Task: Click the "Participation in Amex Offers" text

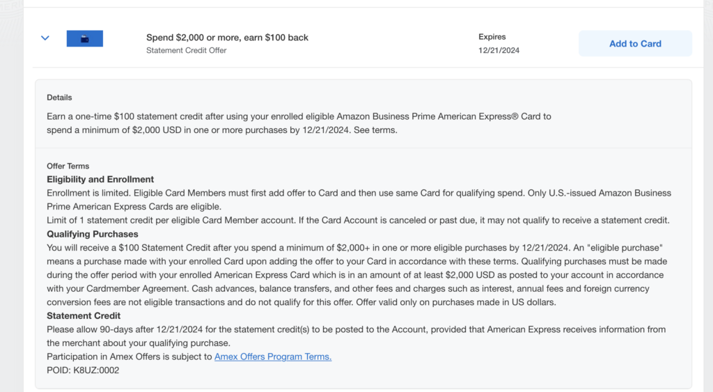Action: [129, 356]
